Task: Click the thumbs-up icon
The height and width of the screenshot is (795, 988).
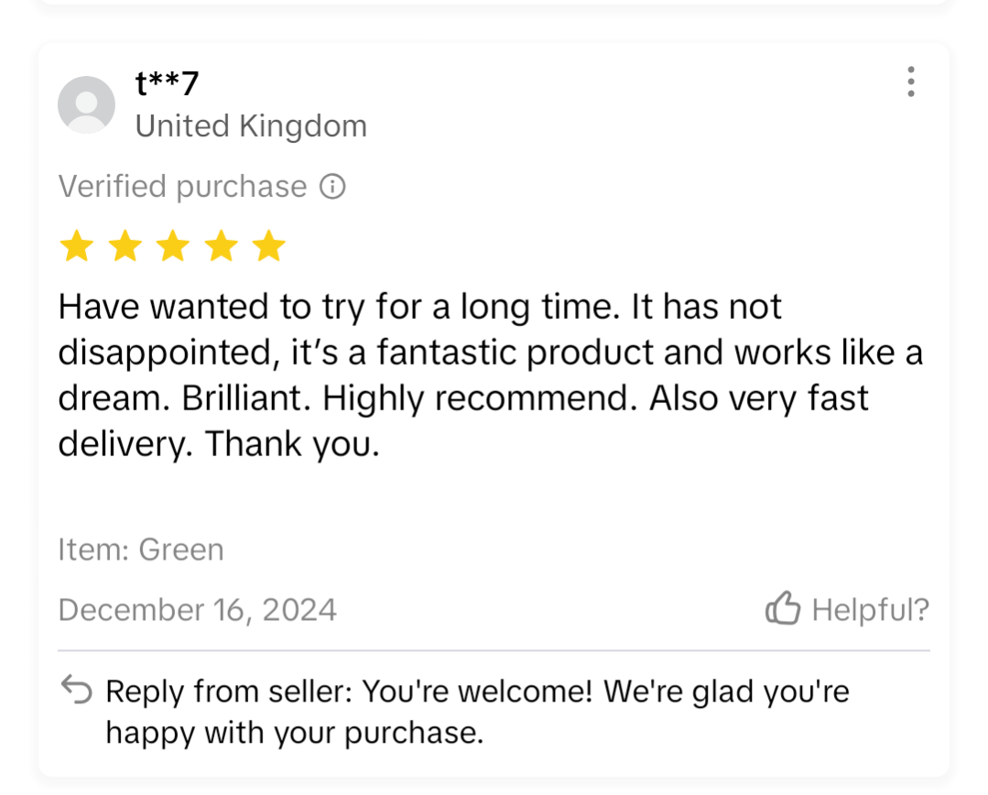Action: (x=783, y=608)
